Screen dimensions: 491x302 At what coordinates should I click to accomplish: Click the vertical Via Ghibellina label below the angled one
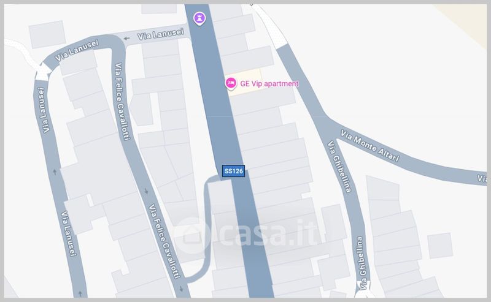[361, 263]
